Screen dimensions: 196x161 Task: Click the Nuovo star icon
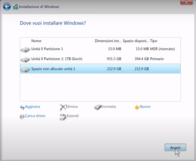point(137,107)
